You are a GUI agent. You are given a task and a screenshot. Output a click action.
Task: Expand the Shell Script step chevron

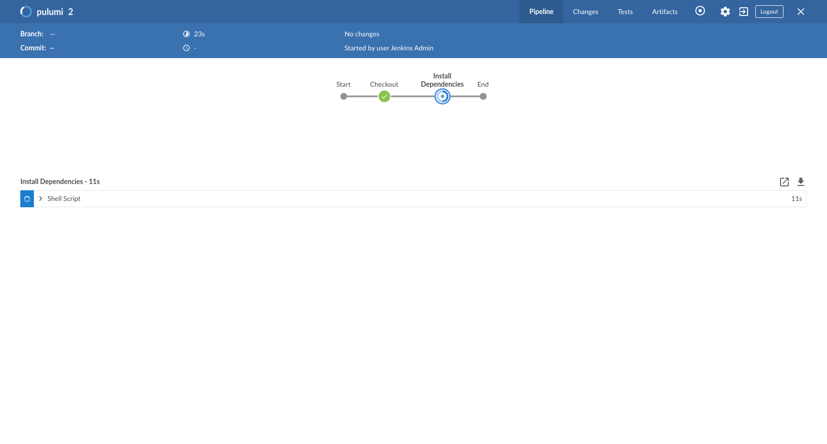point(41,199)
